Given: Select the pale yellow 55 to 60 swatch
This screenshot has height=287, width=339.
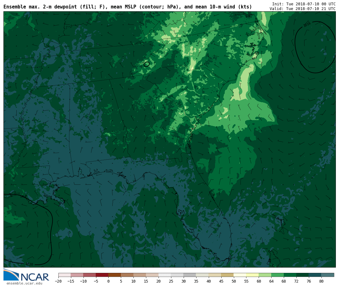Looking at the screenshot, I should (x=252, y=275).
